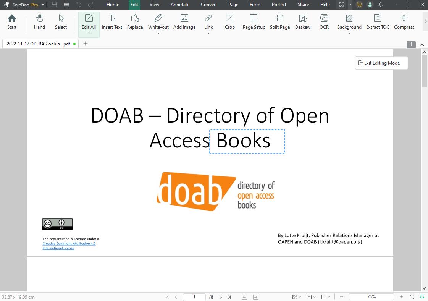Open the notifications bell
Viewport: 428px width, 301px height.
tap(381, 5)
